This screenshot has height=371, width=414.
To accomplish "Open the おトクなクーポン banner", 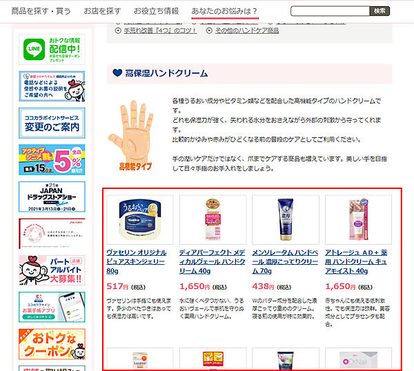I will (52, 344).
